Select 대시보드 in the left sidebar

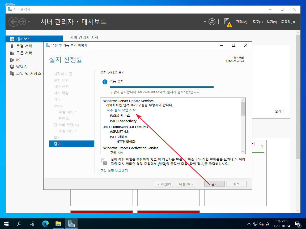coord(34,39)
